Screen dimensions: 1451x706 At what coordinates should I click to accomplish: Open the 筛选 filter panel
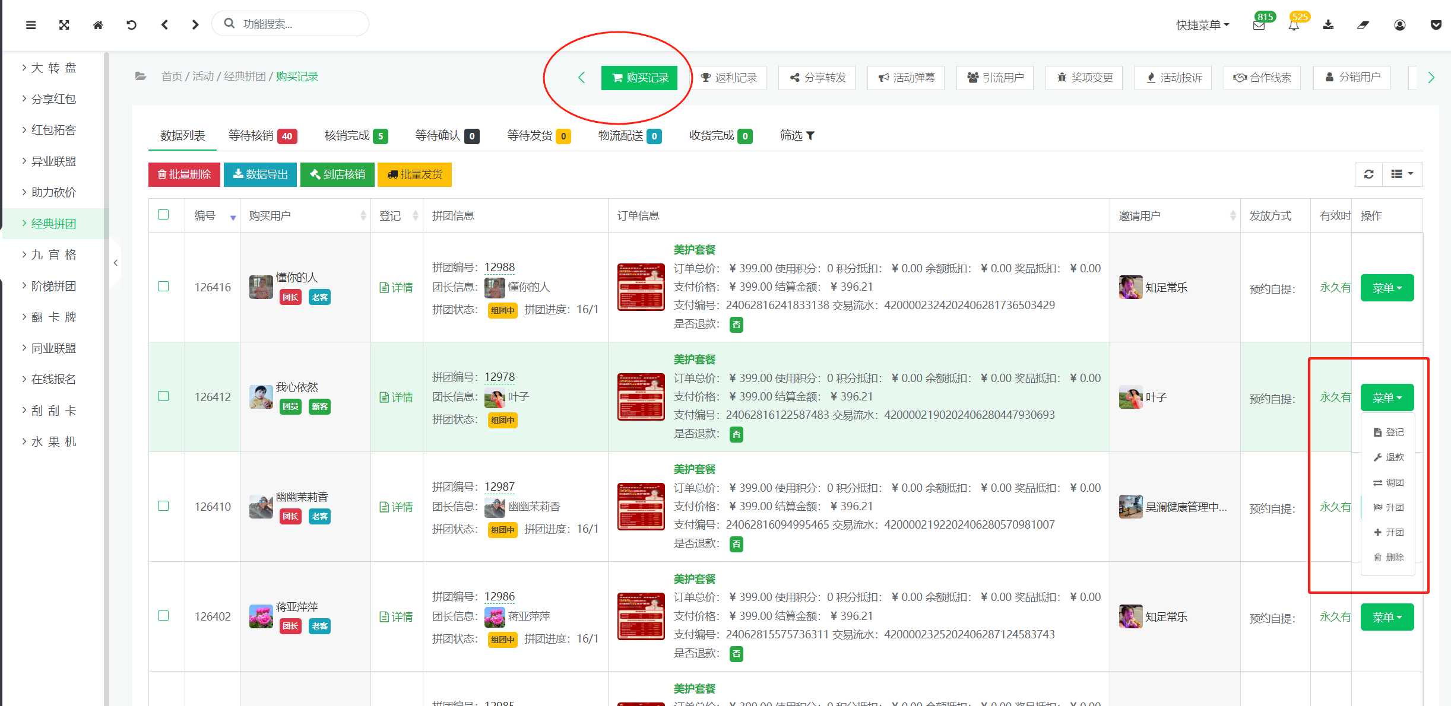click(x=797, y=136)
